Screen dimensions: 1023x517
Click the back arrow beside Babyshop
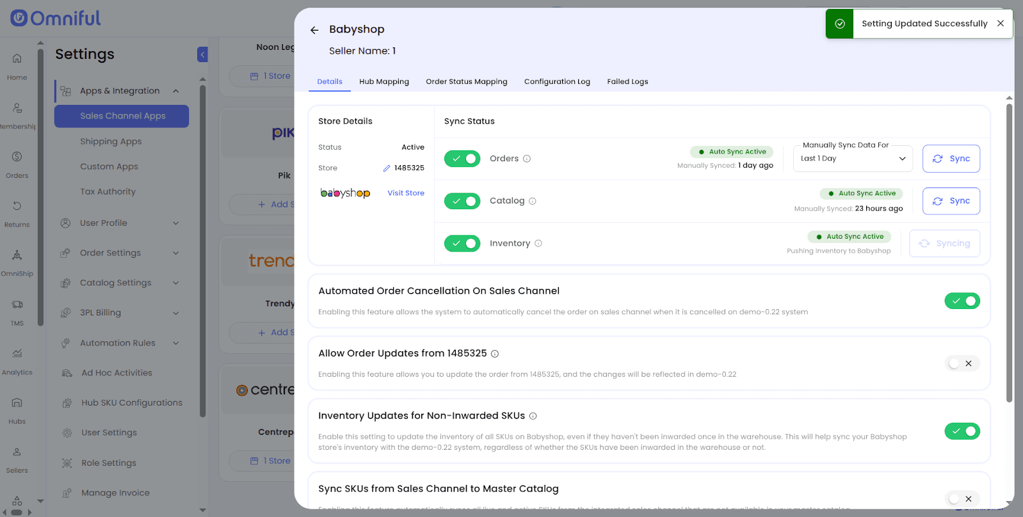(x=314, y=30)
